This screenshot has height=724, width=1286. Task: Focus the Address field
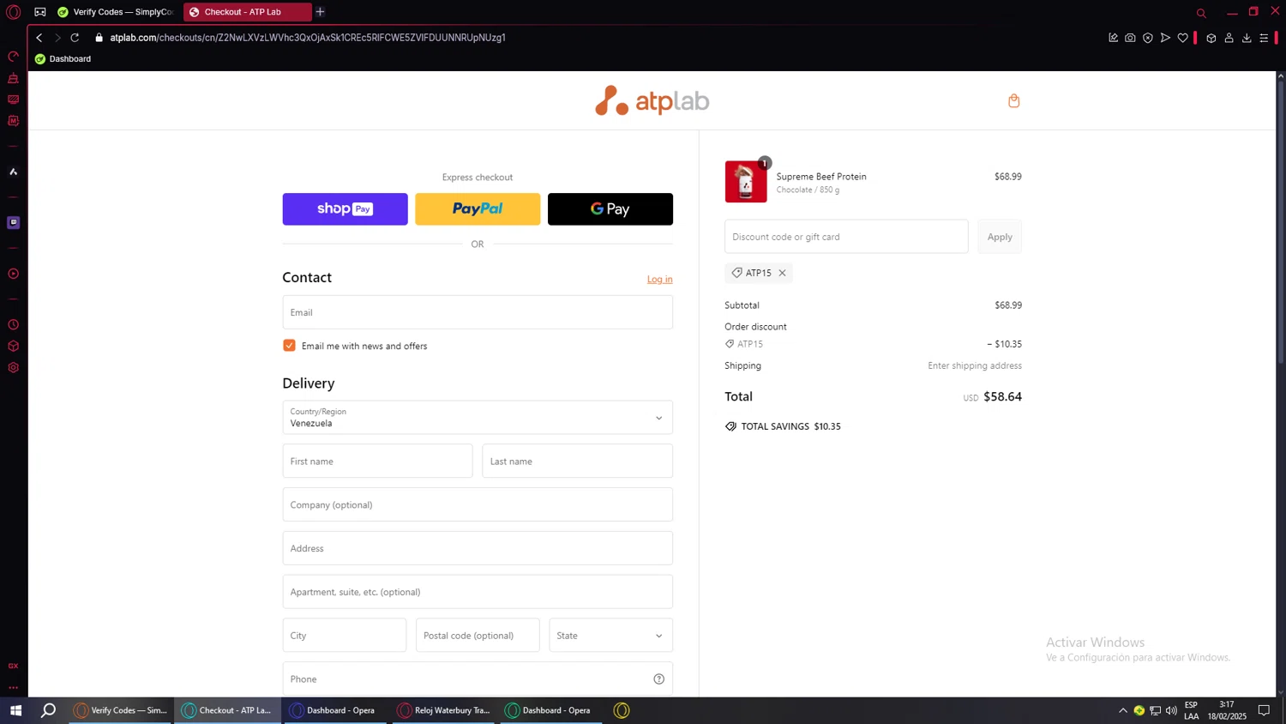(478, 548)
